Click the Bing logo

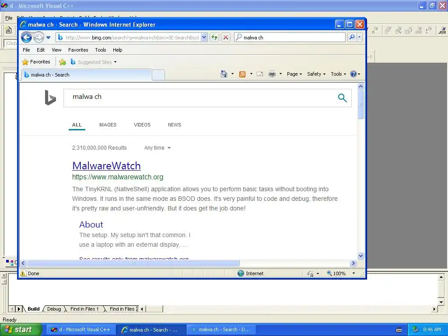point(50,98)
